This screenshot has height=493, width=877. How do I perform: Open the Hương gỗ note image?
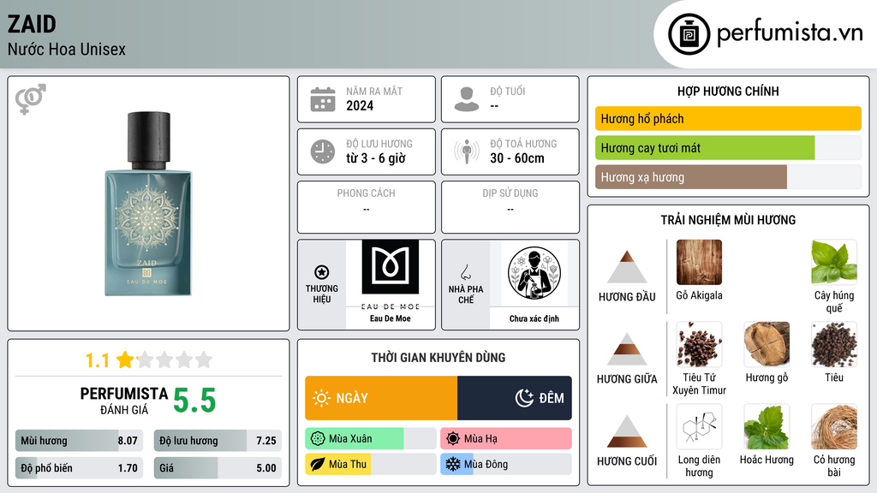[x=767, y=344]
